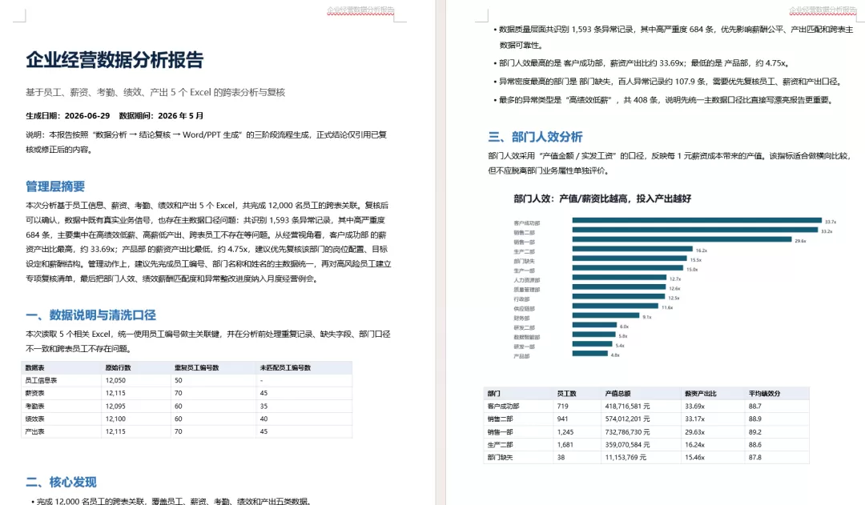Viewport: 865px width, 505px height.
Task: Click the heading 管理层摘要
Action: (x=55, y=186)
